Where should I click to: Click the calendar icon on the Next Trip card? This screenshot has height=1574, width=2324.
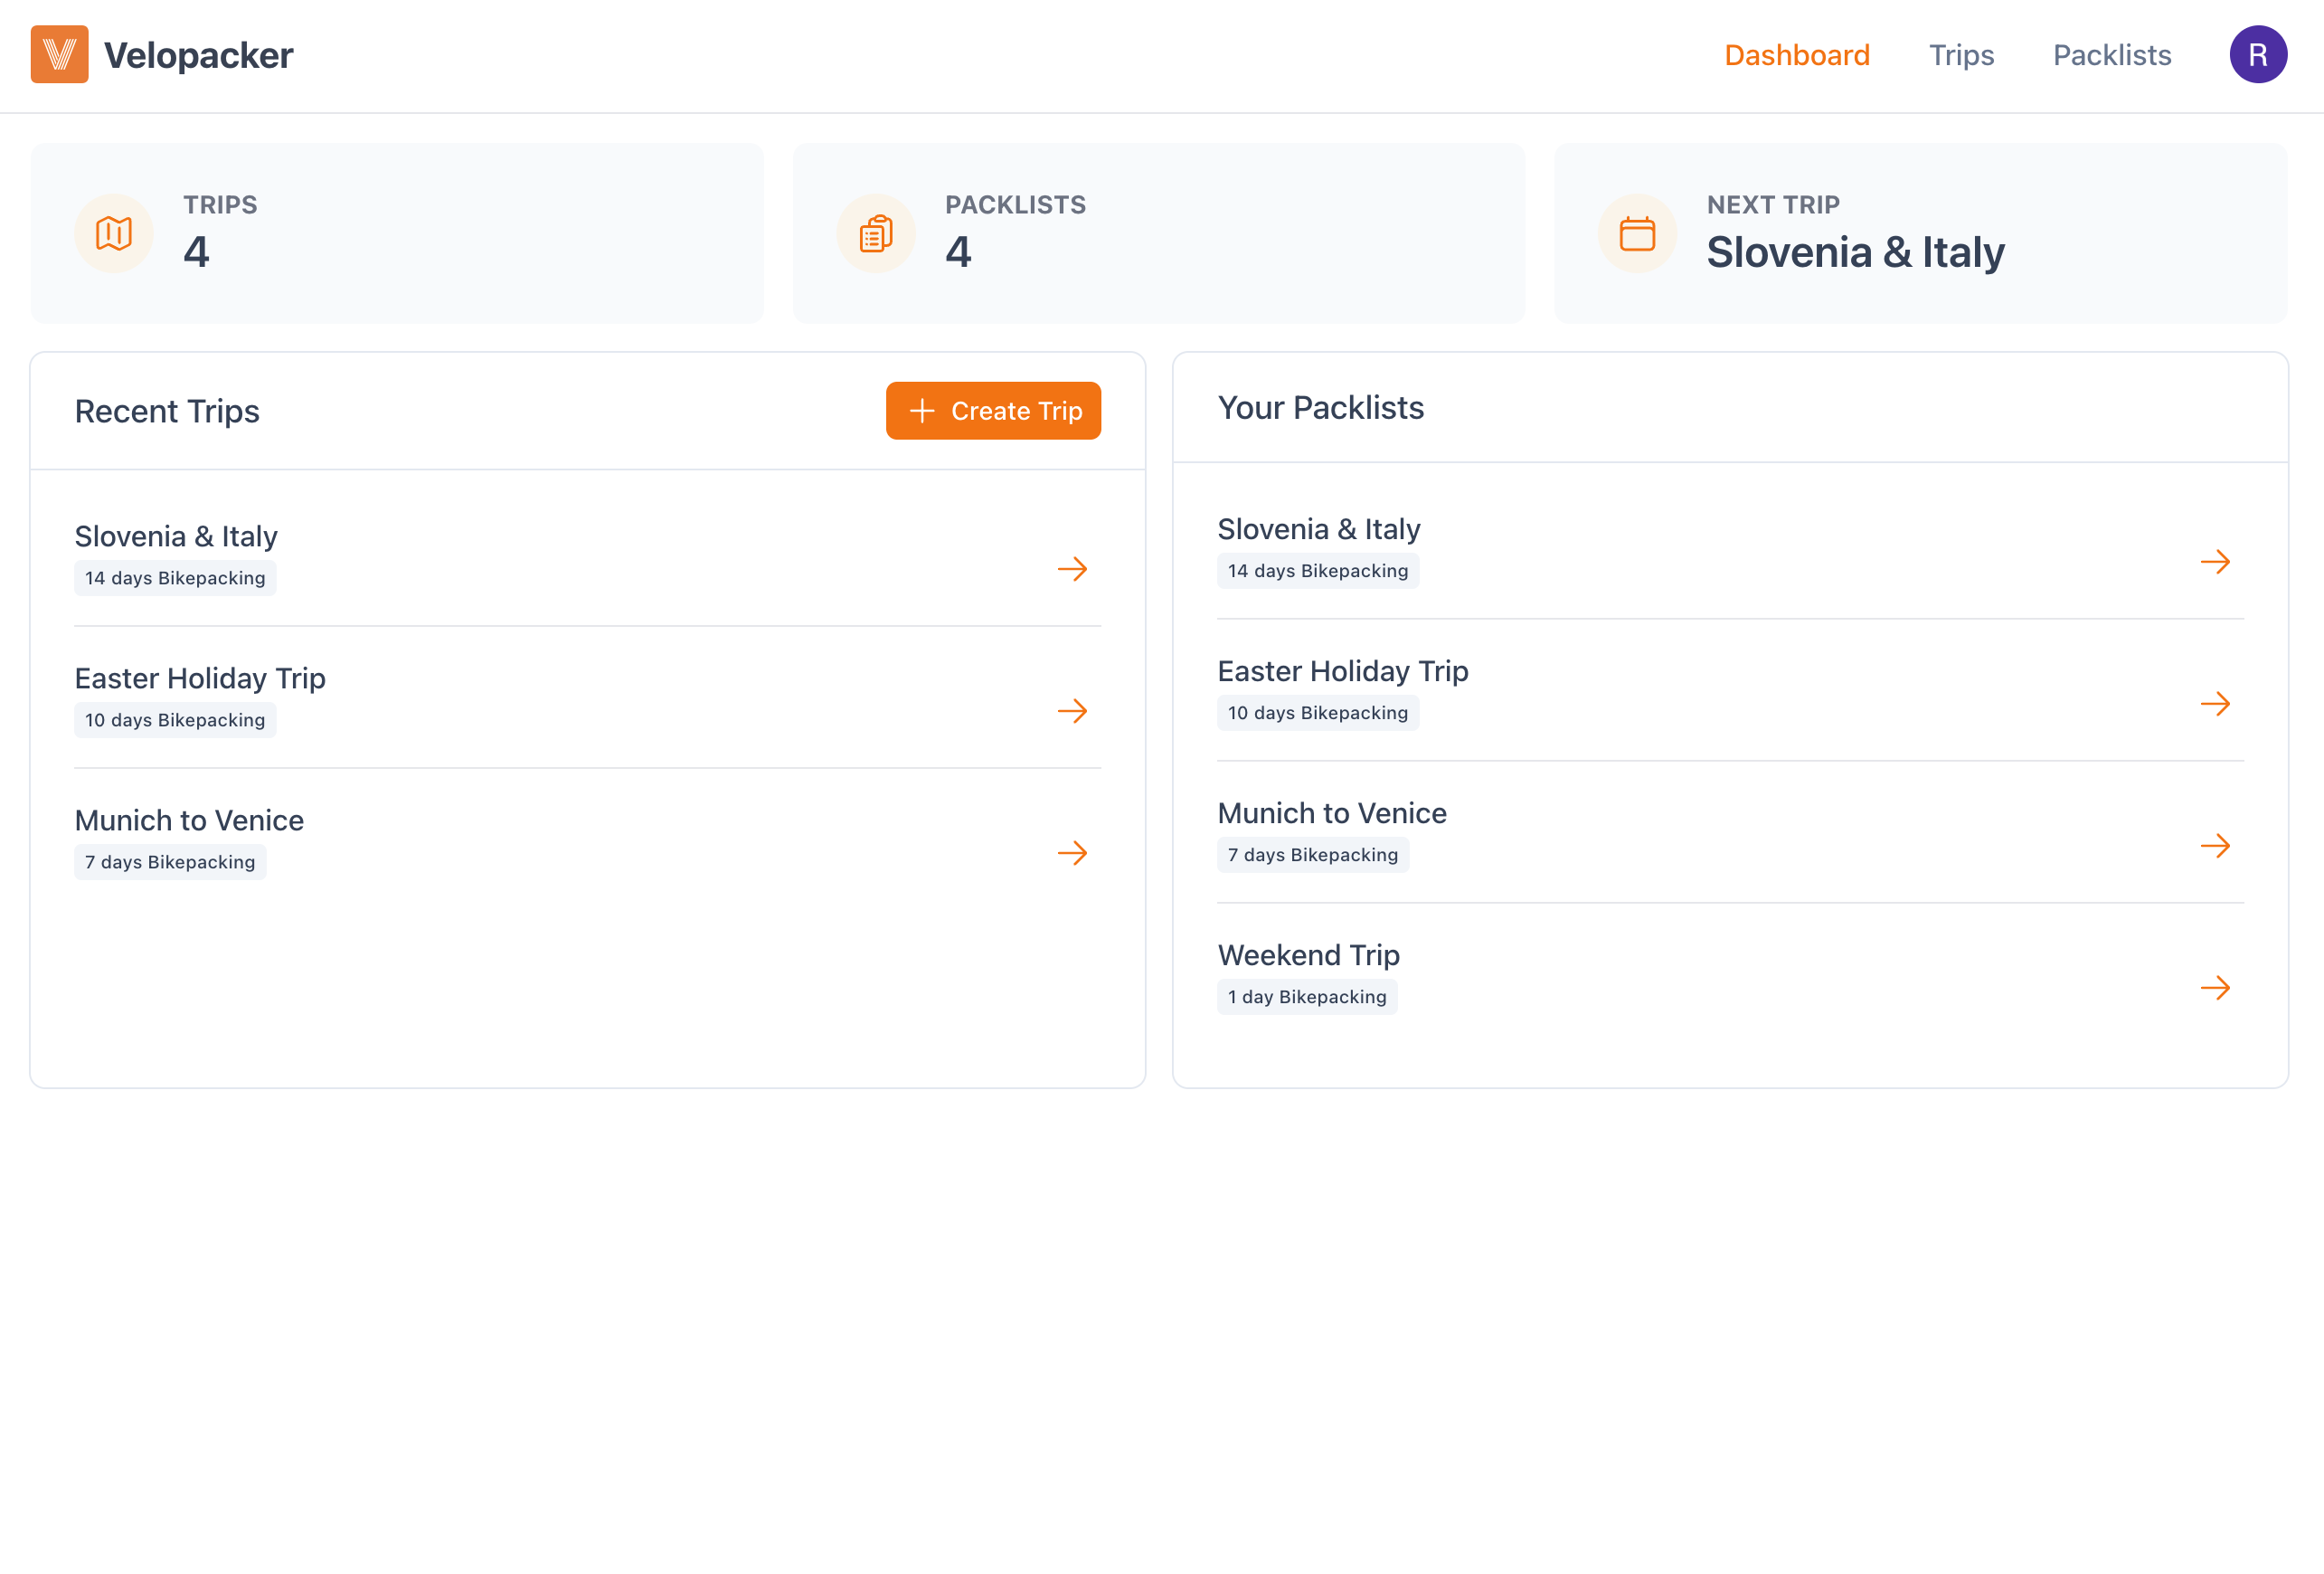(1638, 233)
